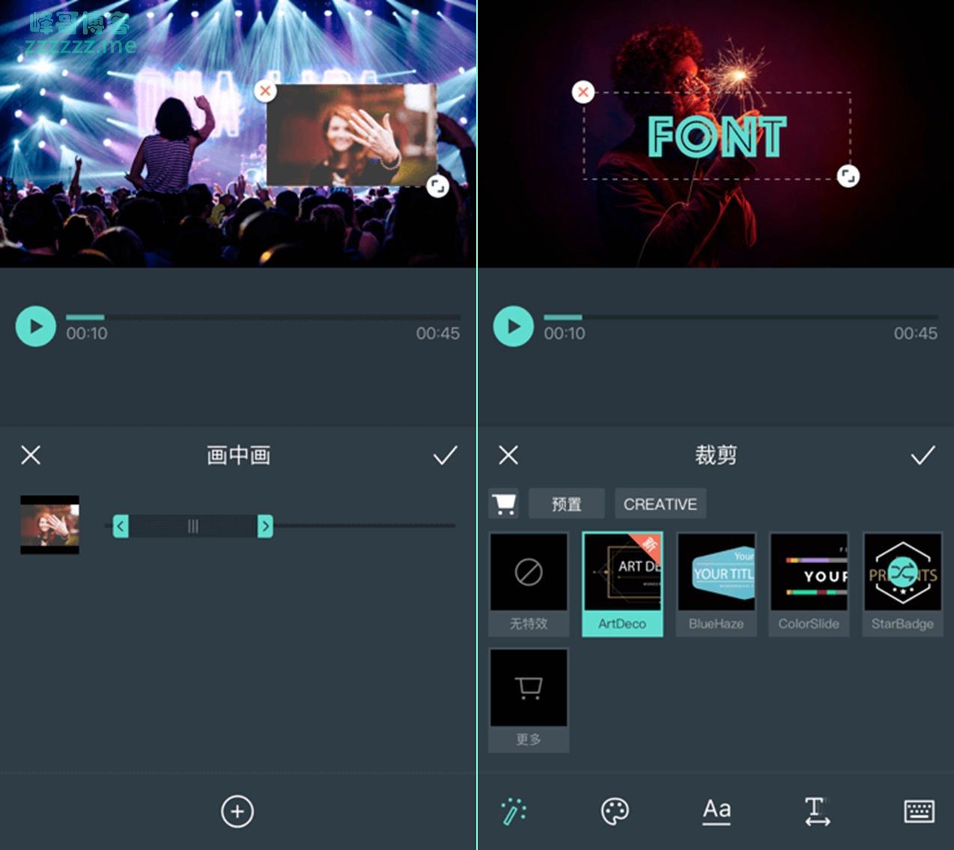
Task: Click the right trim handle of clip
Action: point(265,526)
